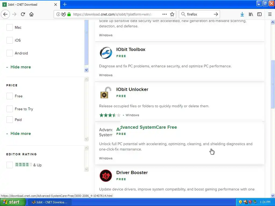Click the IObit Unlocker star rating
Screen dimensions: 275x206
pyautogui.click(x=110, y=115)
